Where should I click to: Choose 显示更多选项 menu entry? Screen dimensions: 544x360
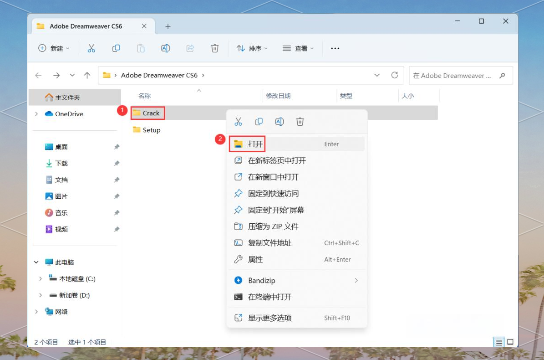click(x=297, y=318)
